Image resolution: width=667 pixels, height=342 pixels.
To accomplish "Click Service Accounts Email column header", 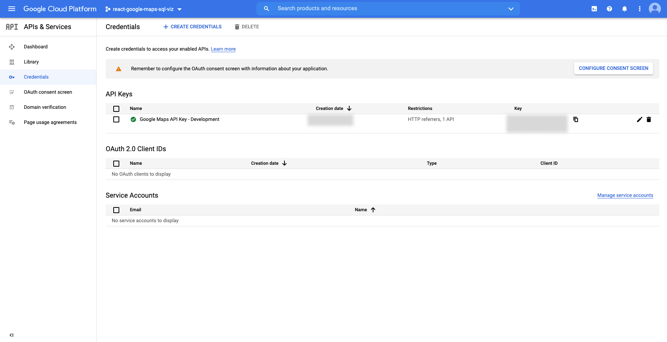I will click(136, 210).
